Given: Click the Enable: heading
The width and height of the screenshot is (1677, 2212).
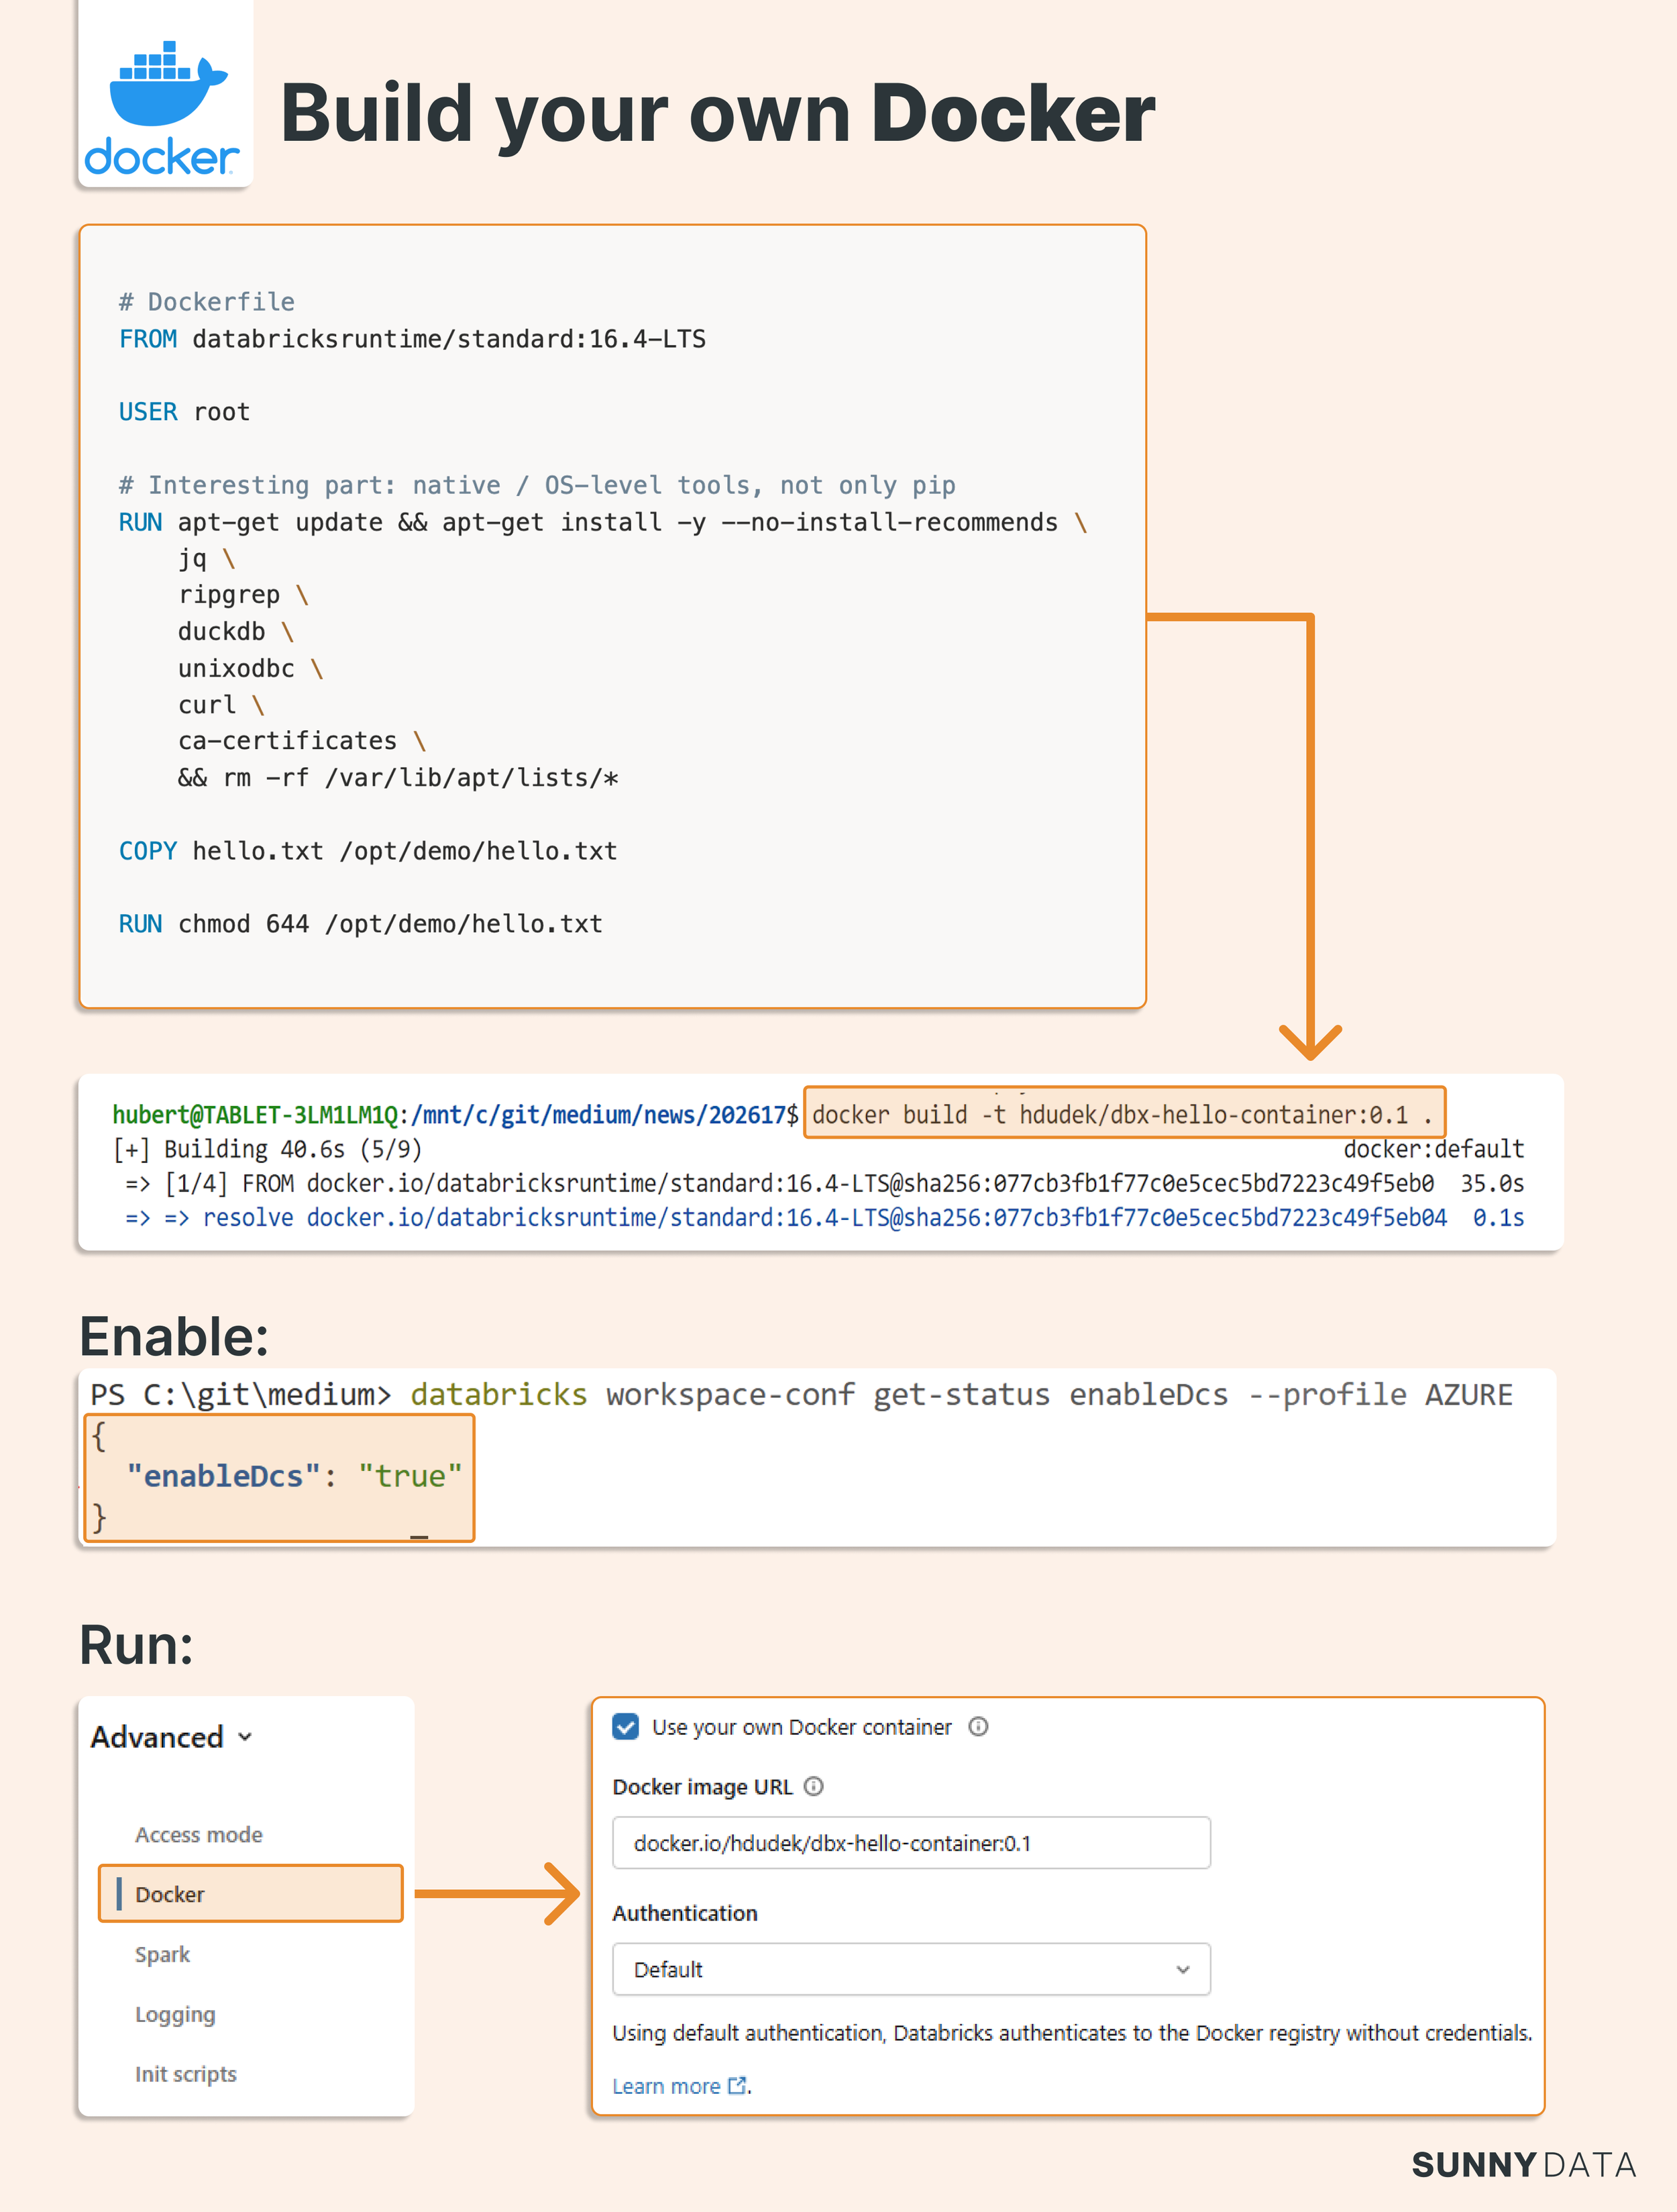Looking at the screenshot, I should [174, 1336].
